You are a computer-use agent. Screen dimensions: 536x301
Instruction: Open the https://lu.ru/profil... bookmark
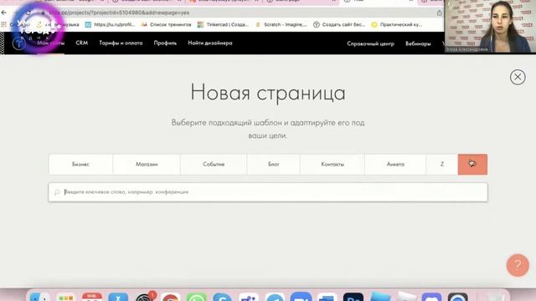click(110, 24)
